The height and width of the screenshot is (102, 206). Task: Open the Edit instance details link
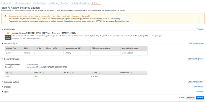(195, 82)
